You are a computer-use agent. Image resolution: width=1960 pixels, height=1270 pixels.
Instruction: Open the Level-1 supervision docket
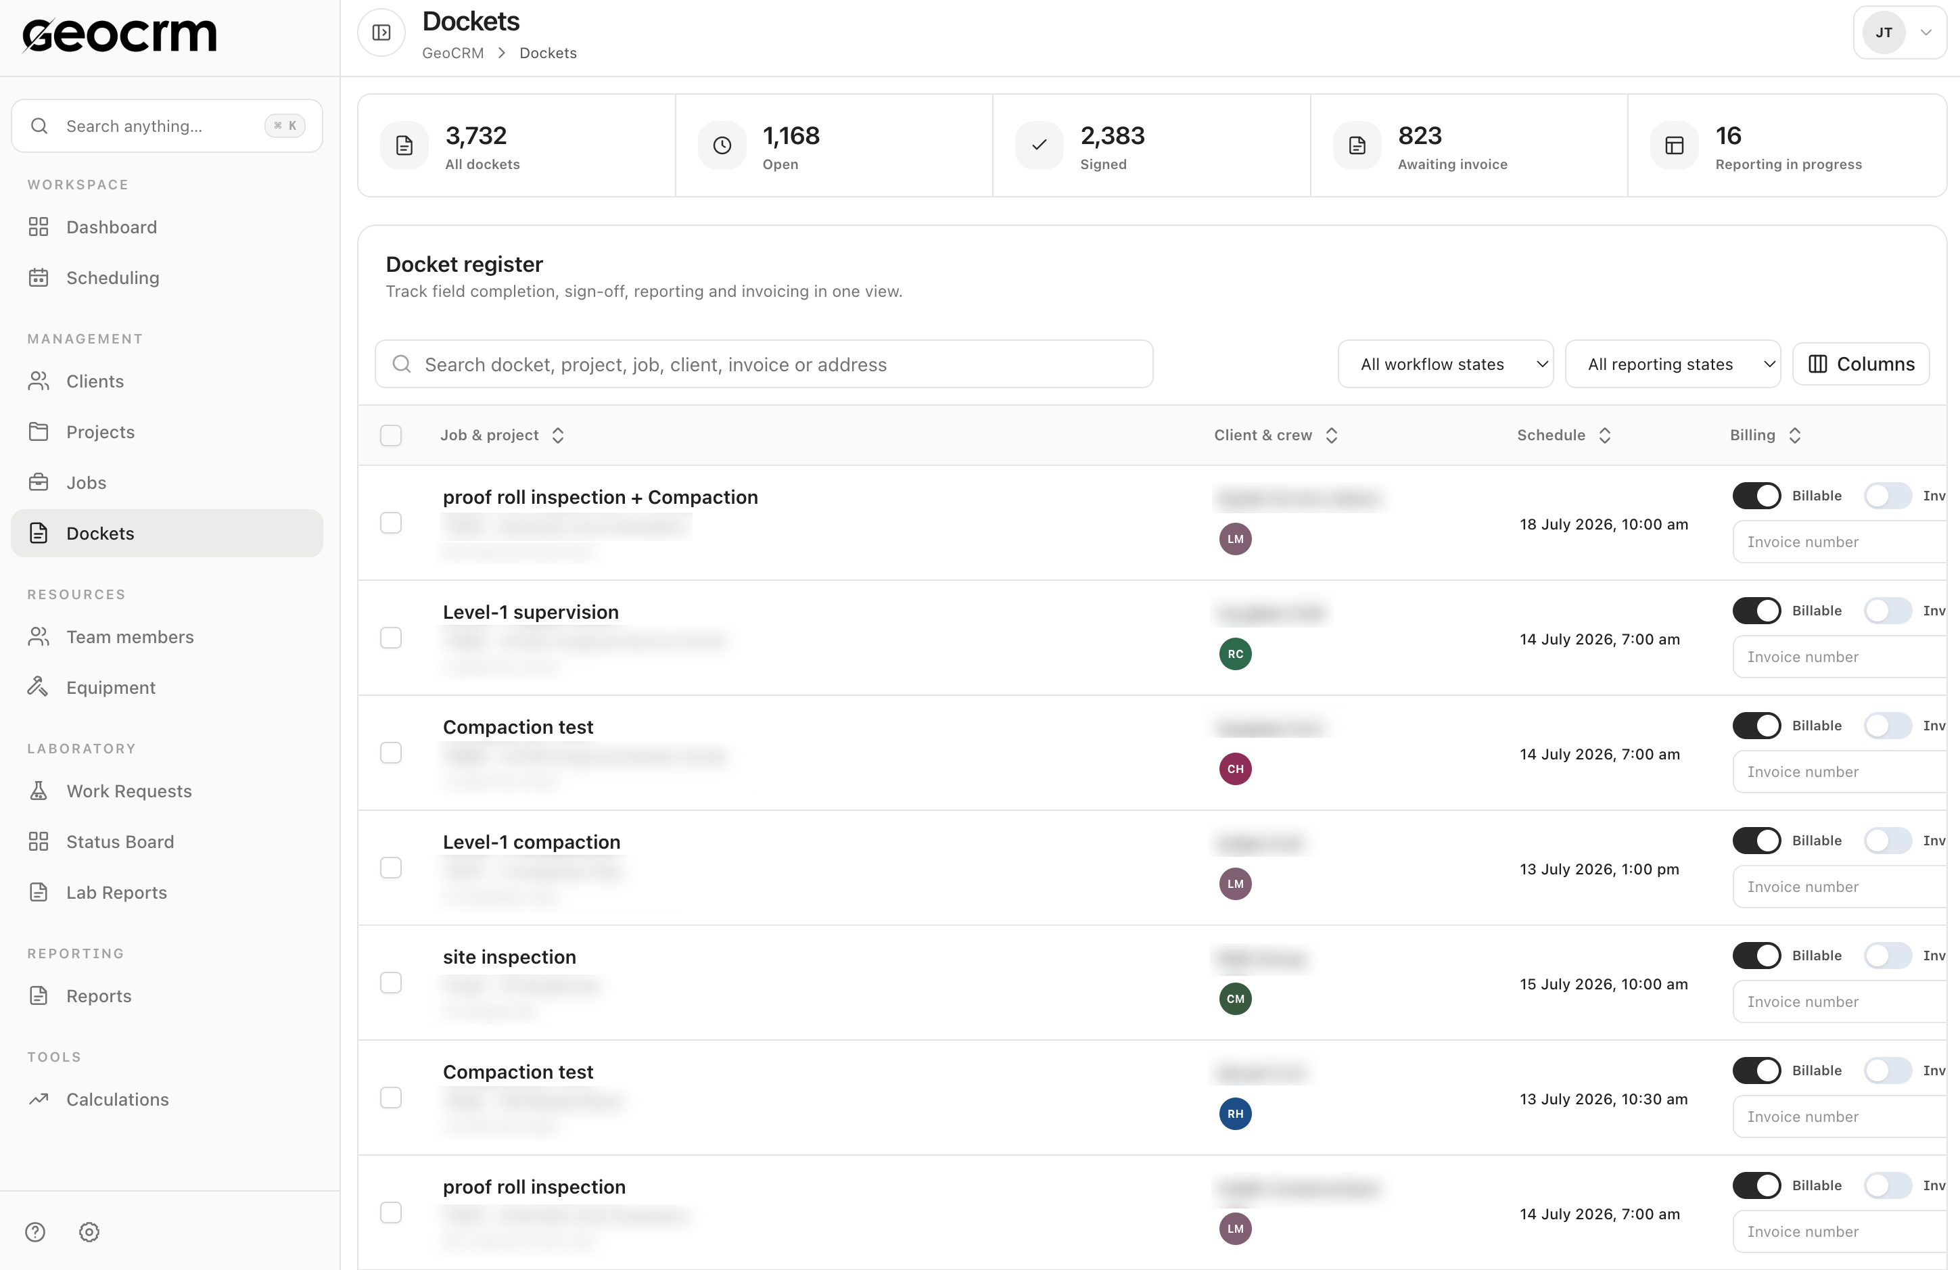point(530,612)
